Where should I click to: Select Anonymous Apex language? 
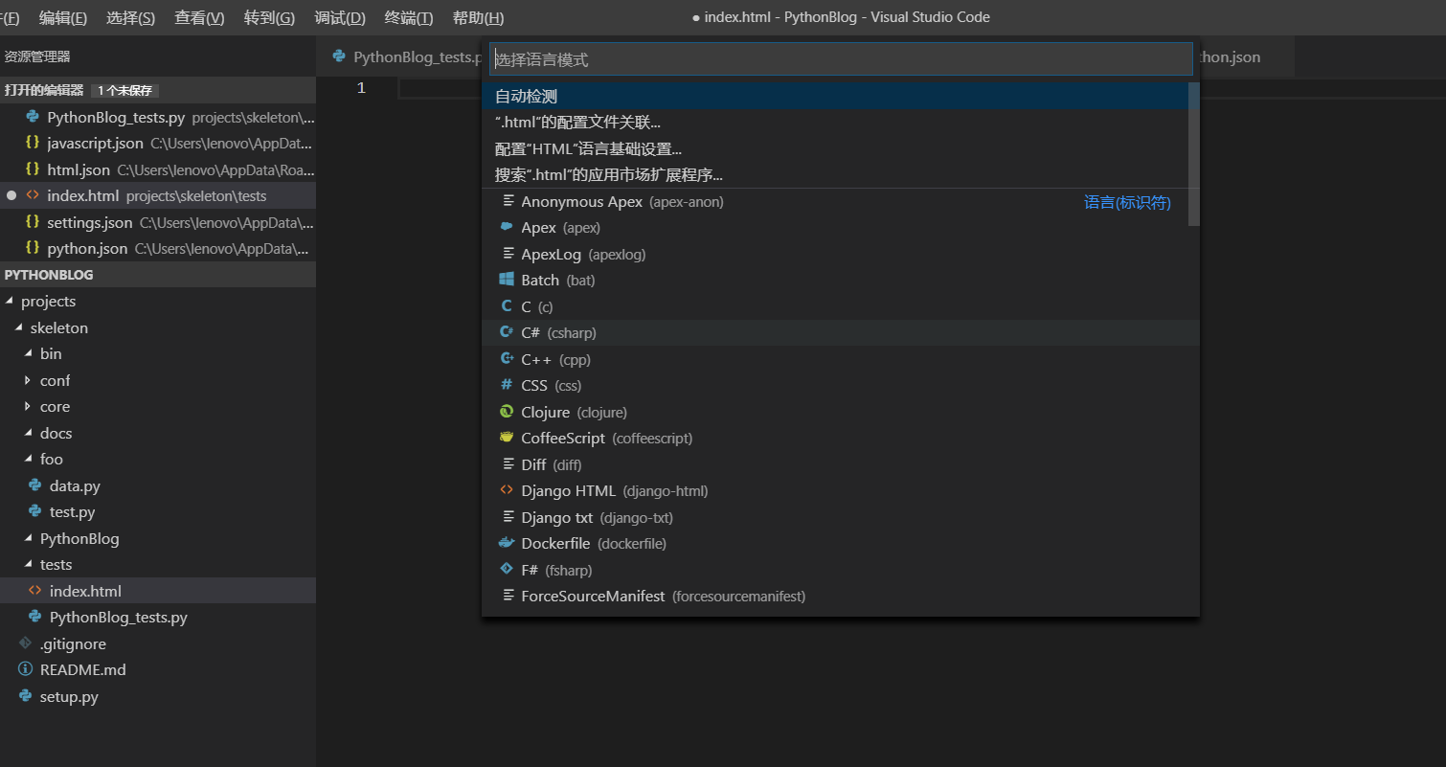(833, 201)
